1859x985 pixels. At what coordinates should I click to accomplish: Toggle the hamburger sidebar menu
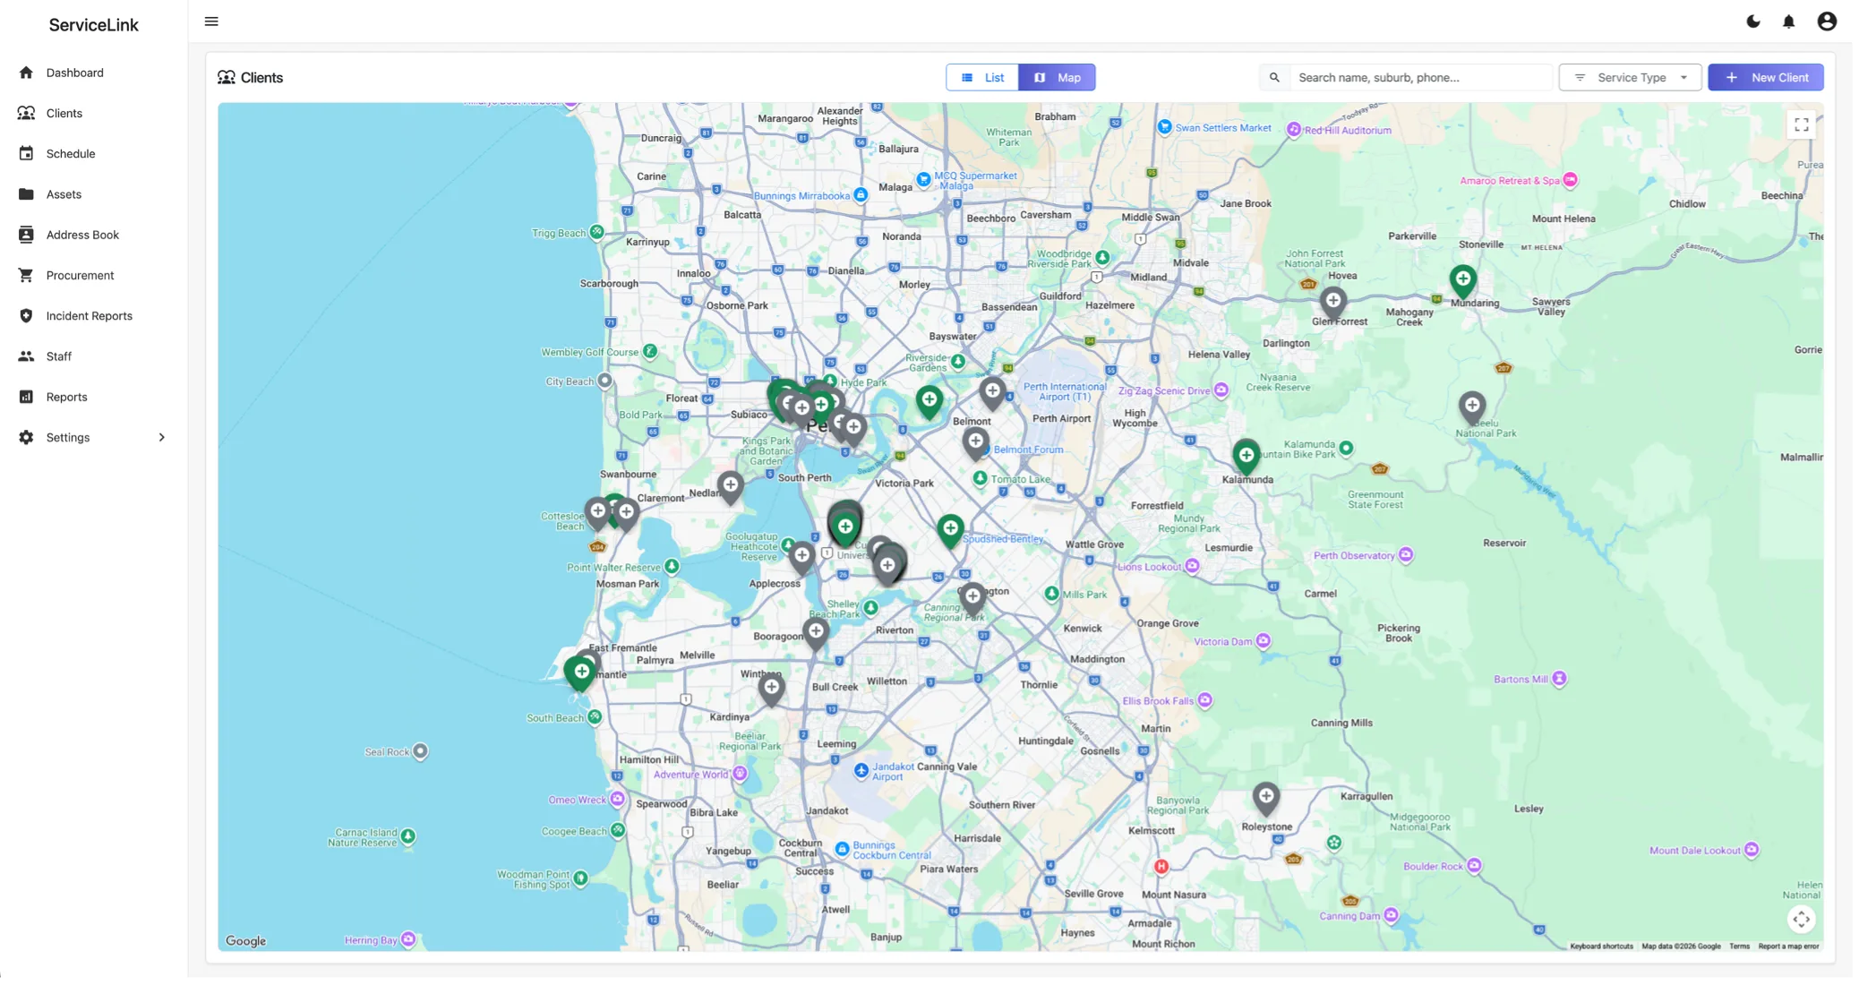tap(211, 21)
